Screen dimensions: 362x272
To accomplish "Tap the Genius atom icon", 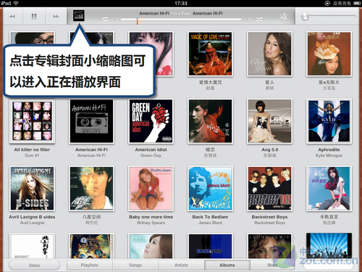I will (284, 17).
